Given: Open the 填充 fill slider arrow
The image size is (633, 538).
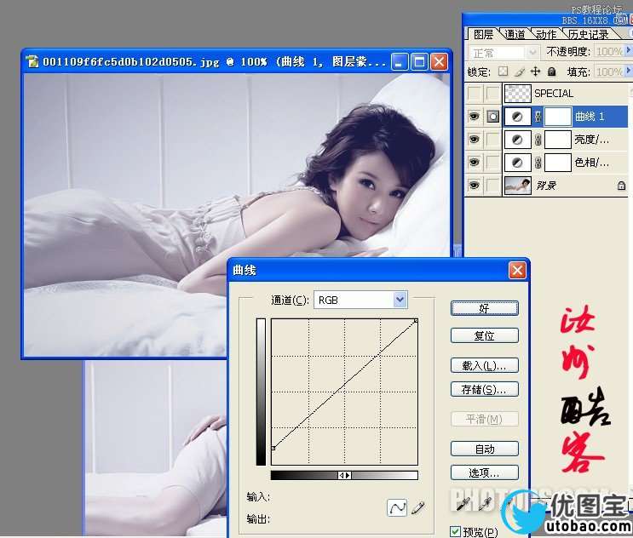Looking at the screenshot, I should tap(628, 71).
